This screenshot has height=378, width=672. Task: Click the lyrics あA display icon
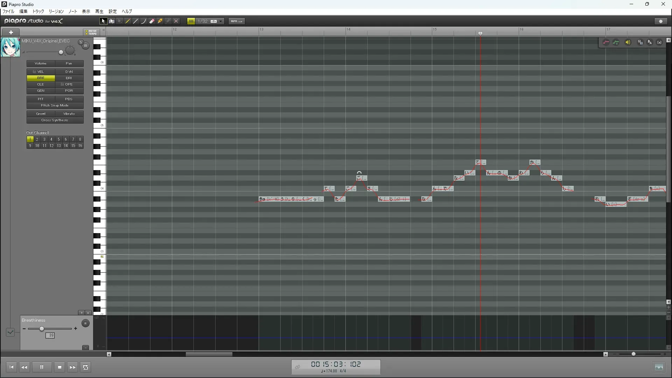click(650, 42)
